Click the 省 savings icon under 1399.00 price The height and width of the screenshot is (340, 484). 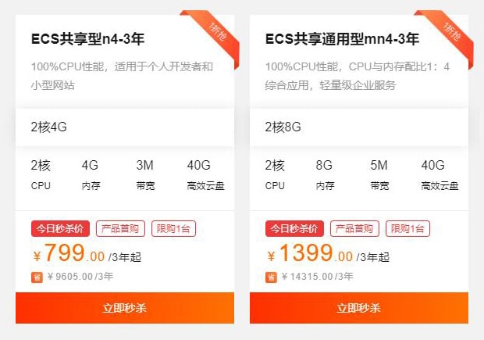coord(271,277)
